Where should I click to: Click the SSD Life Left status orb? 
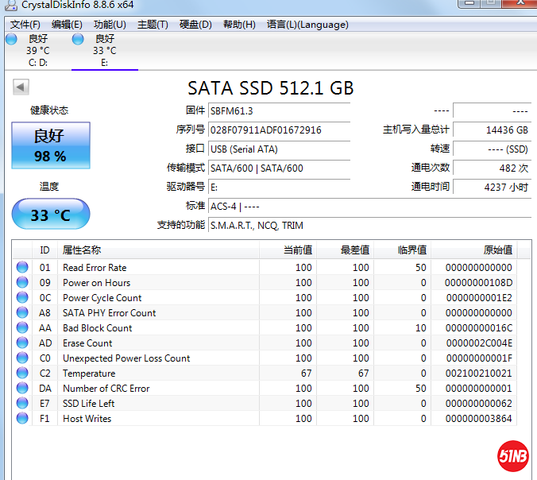tap(22, 404)
